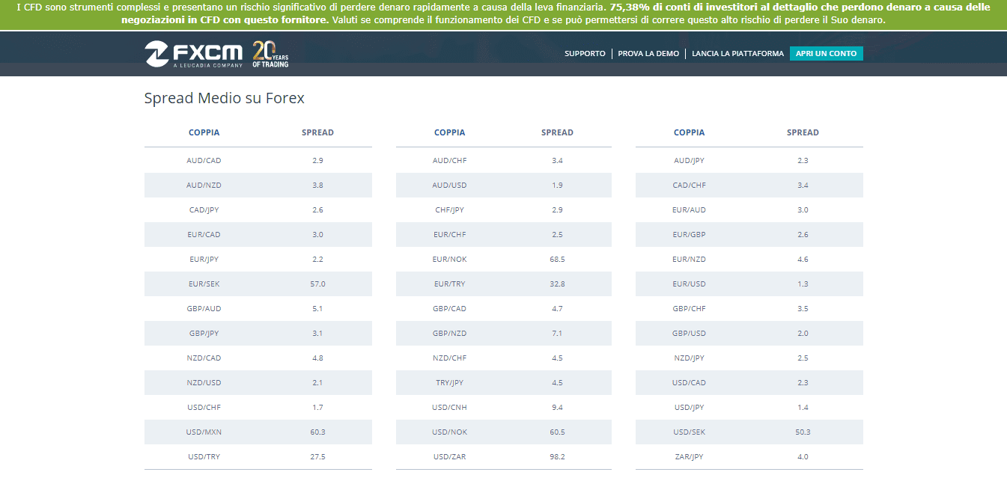Click the EUR/SEK spread value

pyautogui.click(x=318, y=284)
